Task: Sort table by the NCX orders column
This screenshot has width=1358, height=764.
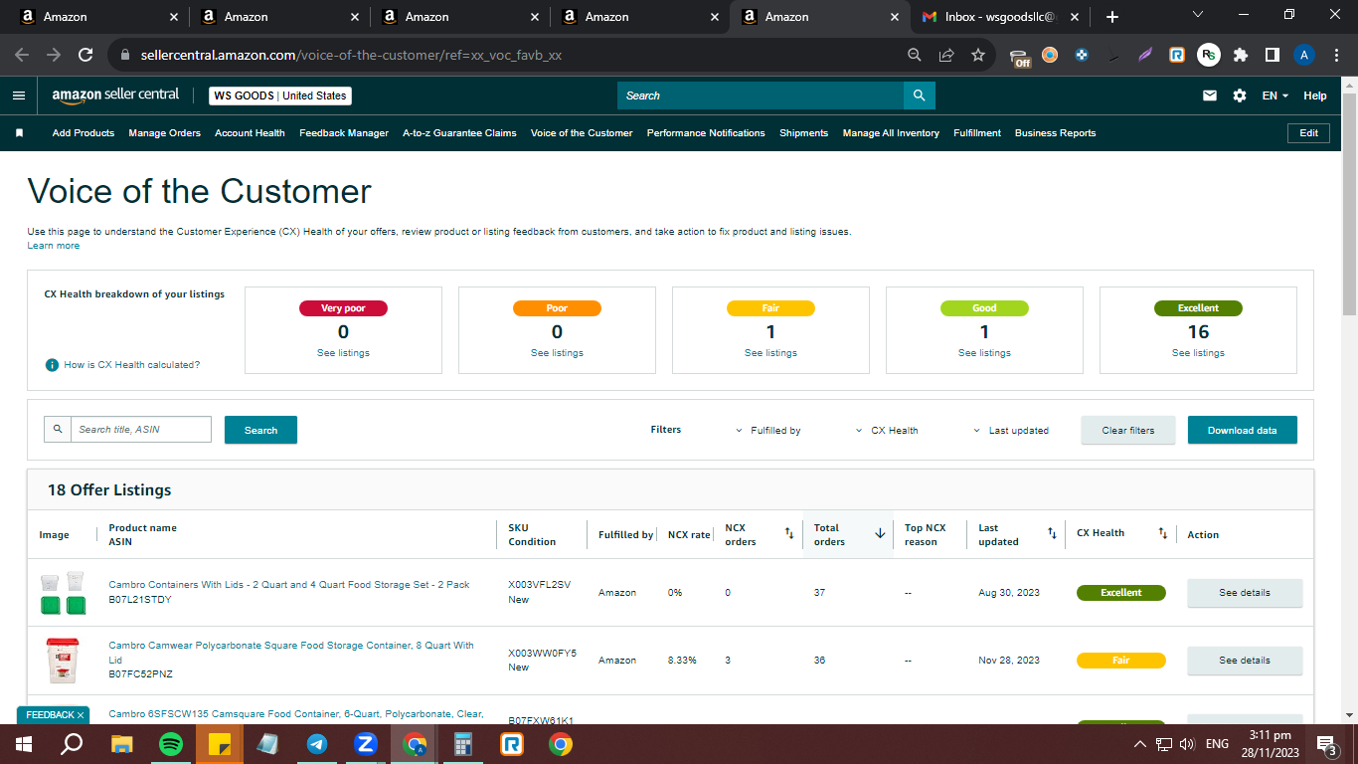Action: tap(789, 534)
